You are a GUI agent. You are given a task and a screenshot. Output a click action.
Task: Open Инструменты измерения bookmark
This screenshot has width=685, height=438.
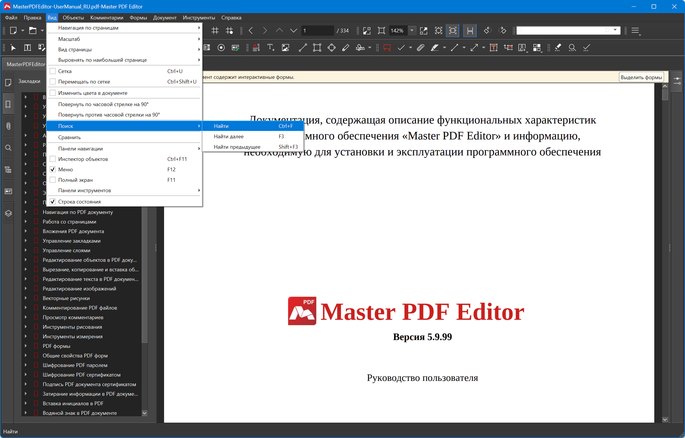[x=72, y=336]
